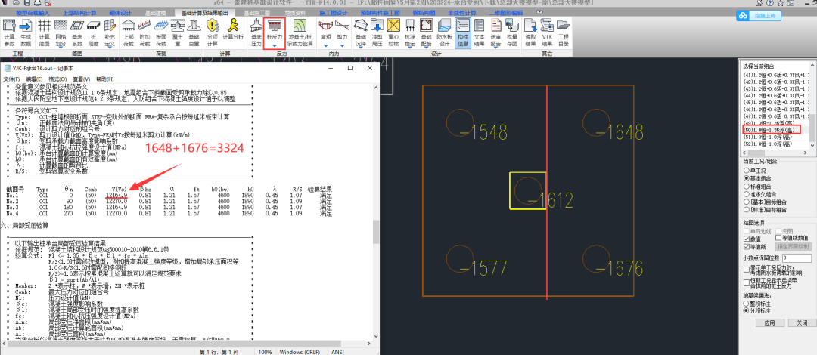Click the 应用 button
This screenshot has height=355, width=817.
pos(770,323)
